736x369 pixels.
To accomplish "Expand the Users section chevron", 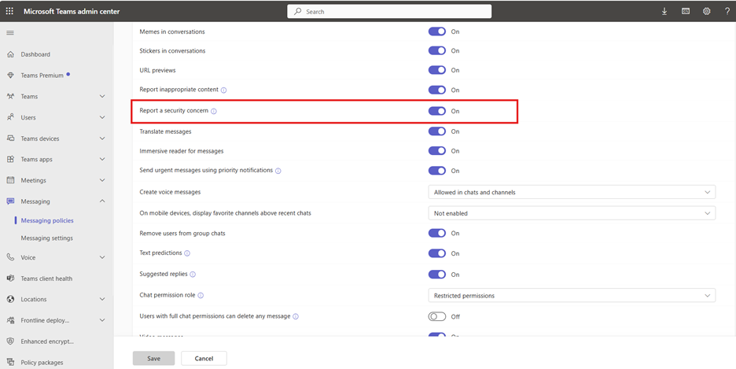I will pos(102,117).
